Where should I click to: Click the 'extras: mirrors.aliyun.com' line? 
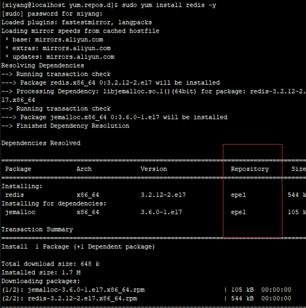[58, 48]
